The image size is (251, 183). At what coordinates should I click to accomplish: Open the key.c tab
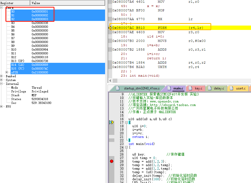pyautogui.click(x=198, y=88)
